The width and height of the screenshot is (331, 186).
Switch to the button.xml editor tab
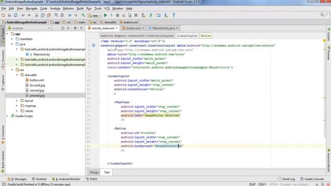133,28
